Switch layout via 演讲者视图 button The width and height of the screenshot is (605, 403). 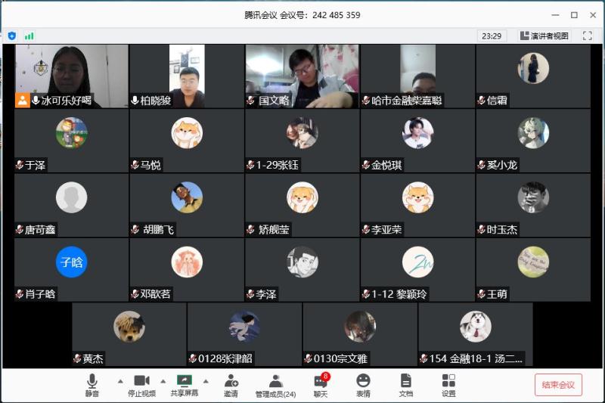tap(544, 36)
